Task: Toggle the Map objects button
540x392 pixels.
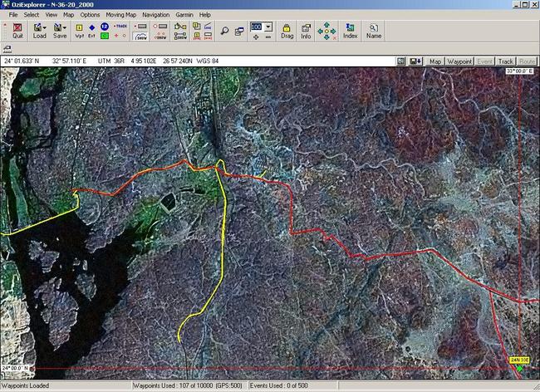Action: click(x=435, y=61)
